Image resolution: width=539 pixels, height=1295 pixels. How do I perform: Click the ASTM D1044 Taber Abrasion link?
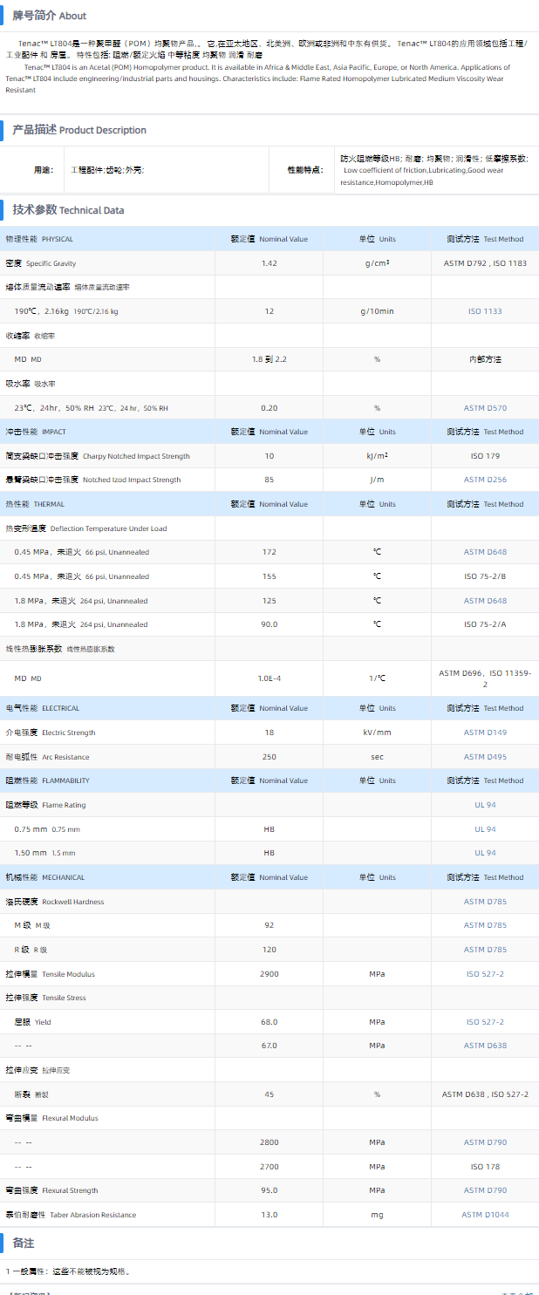pos(485,1215)
